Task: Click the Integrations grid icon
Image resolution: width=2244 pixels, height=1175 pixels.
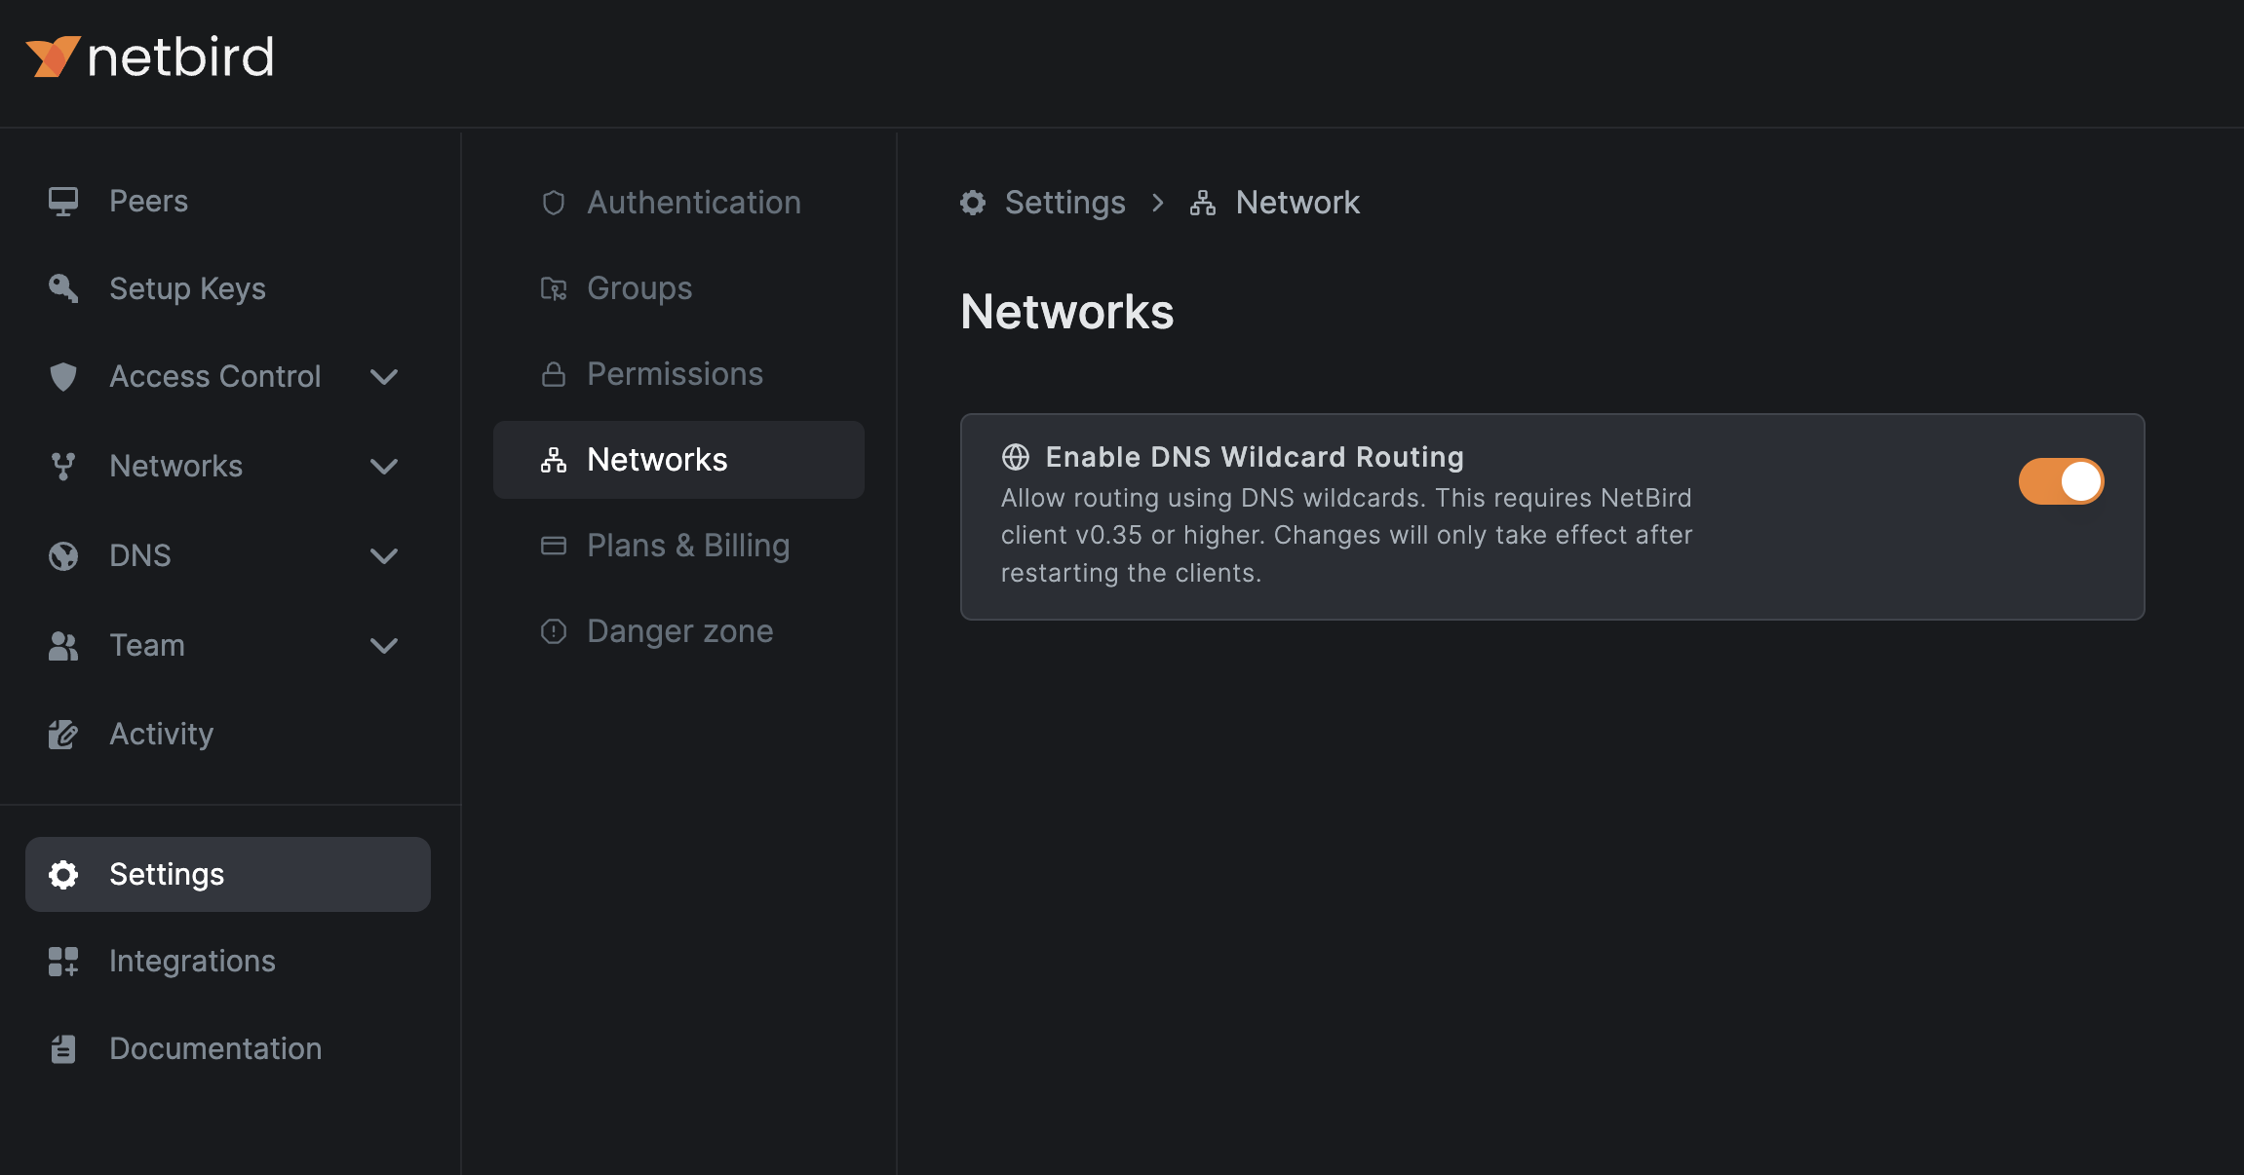Action: coord(63,961)
